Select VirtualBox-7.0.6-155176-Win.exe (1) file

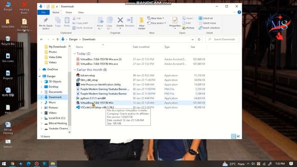101,59
